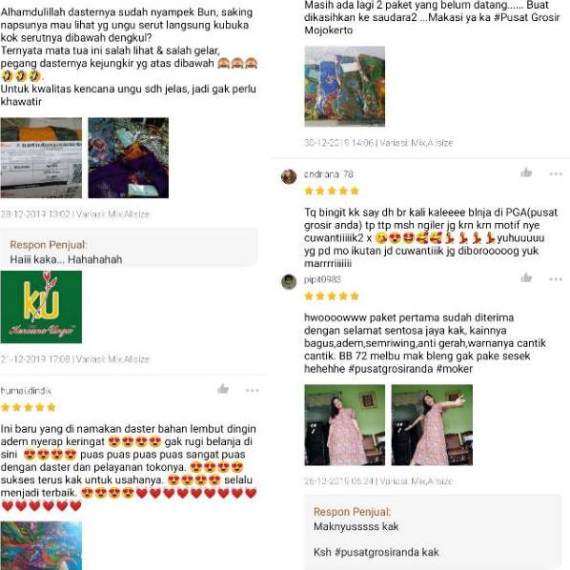Open second photo with outstretched arm pose
The height and width of the screenshot is (570, 570).
[432, 425]
